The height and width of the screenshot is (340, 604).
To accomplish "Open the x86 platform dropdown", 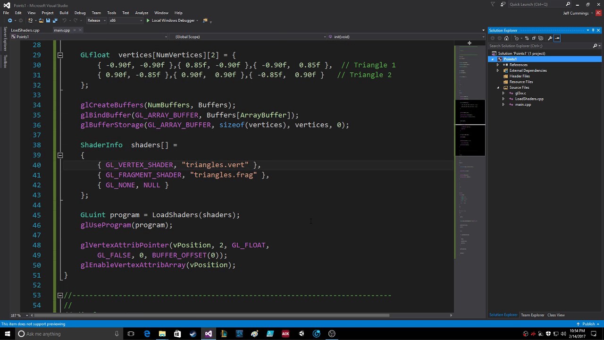I will pyautogui.click(x=126, y=20).
